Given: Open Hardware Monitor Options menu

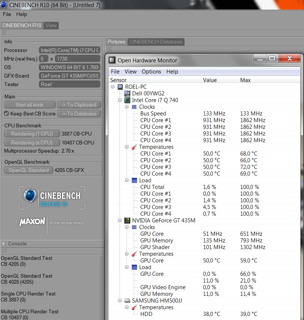Looking at the screenshot, I should click(151, 72).
